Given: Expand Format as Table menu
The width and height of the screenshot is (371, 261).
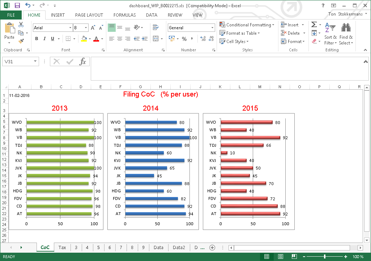Looking at the screenshot, I should point(240,33).
